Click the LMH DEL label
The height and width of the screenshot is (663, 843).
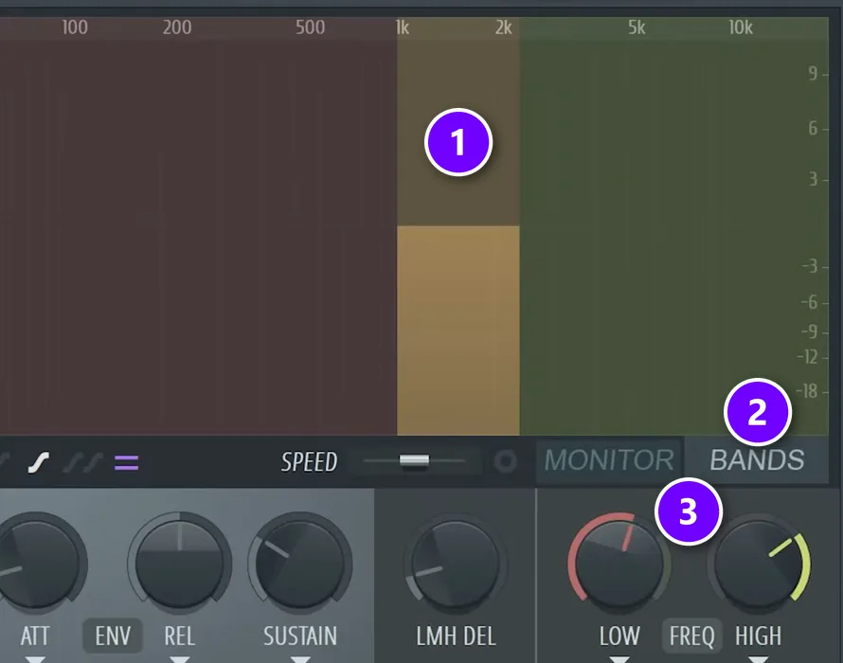pos(456,636)
